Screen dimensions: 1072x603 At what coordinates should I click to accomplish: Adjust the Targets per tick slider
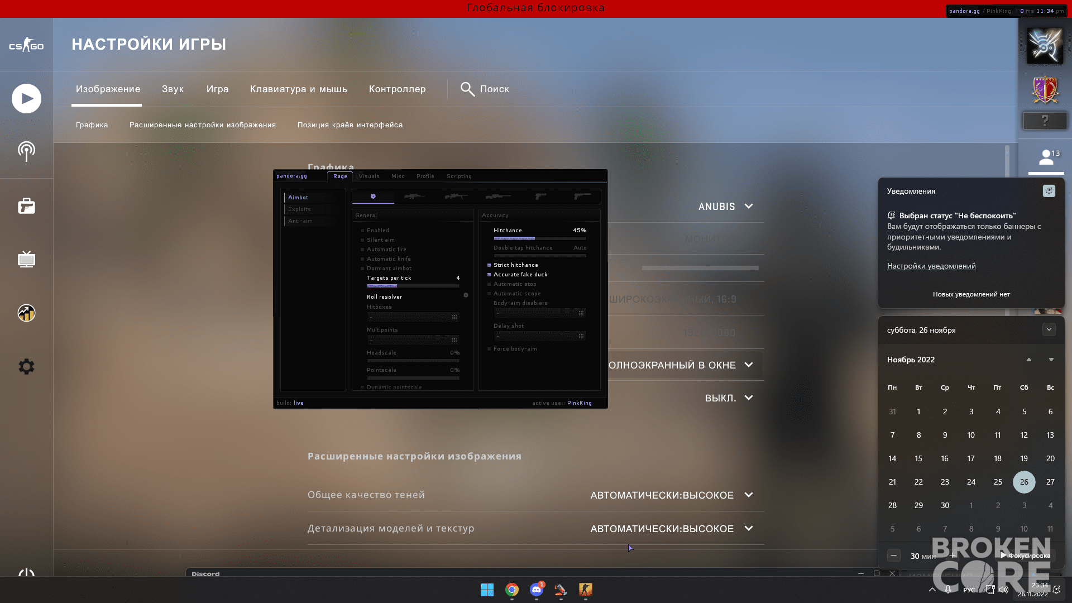tap(413, 286)
